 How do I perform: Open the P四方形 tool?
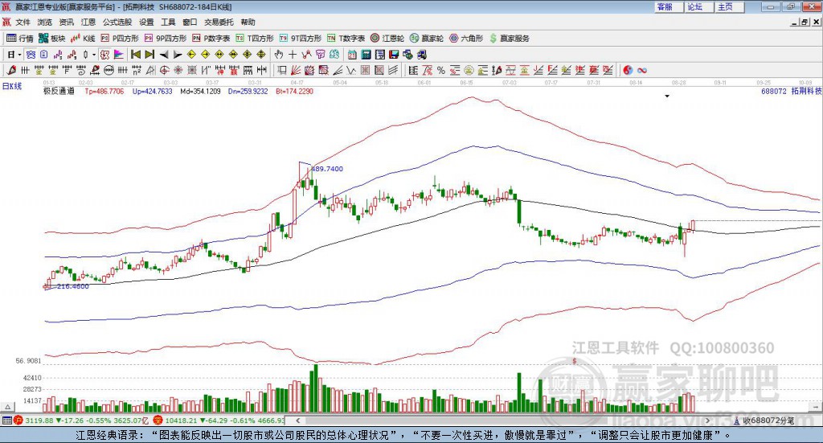(x=120, y=39)
